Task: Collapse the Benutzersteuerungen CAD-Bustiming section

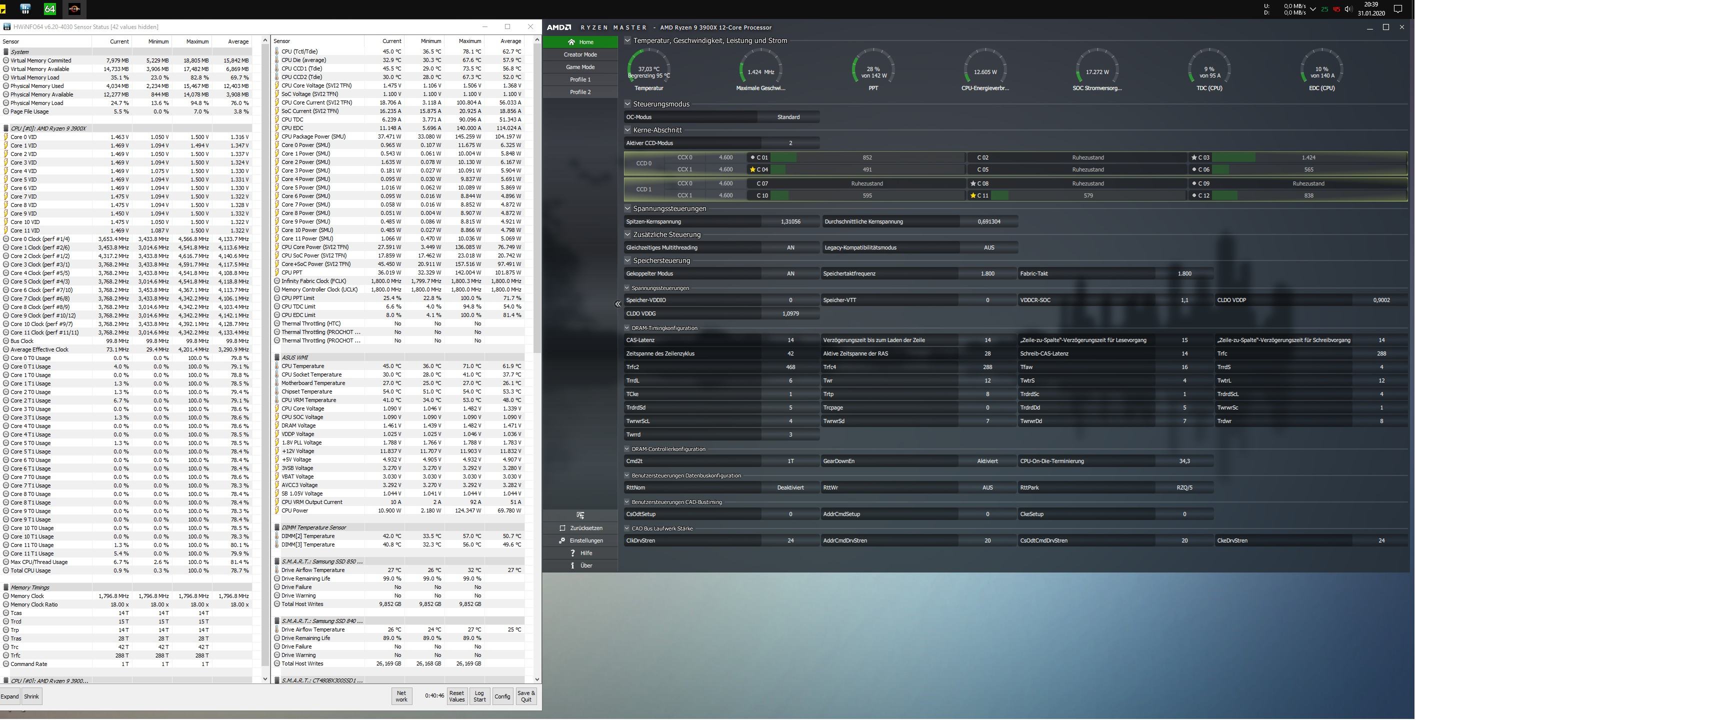Action: [627, 501]
